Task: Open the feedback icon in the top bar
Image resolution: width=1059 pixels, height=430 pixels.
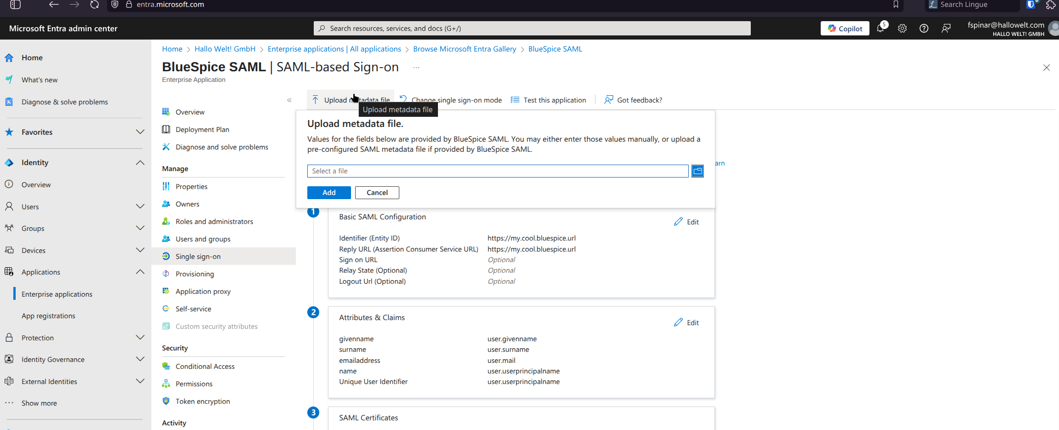Action: click(x=946, y=29)
